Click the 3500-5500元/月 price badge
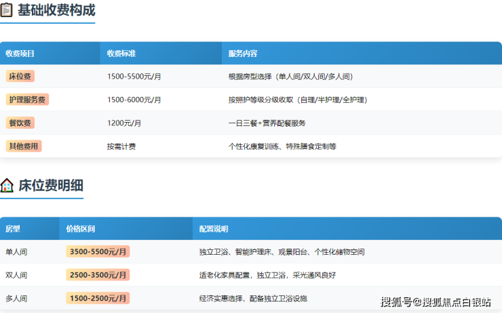This screenshot has width=502, height=313. pos(98,251)
